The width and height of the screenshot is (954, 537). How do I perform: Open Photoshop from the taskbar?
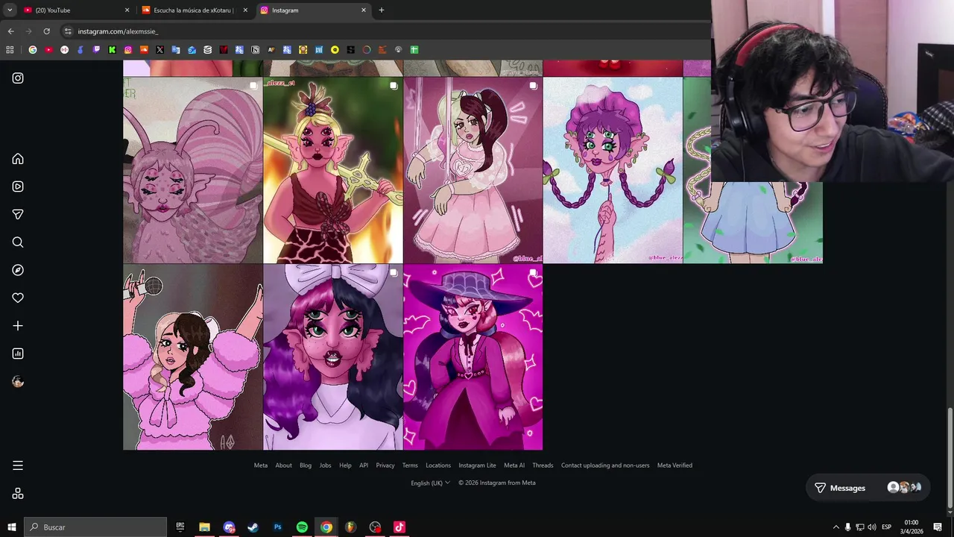(x=277, y=527)
